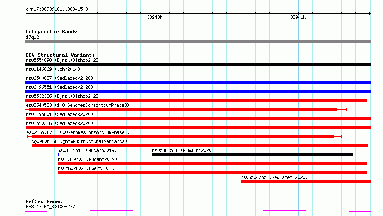Click the 38940k ruler tick label
Image resolution: width=383 pixels, height=216 pixels.
point(154,17)
